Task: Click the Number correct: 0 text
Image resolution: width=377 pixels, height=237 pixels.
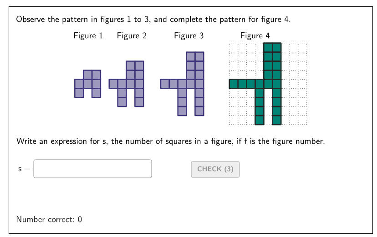Action: (x=49, y=219)
